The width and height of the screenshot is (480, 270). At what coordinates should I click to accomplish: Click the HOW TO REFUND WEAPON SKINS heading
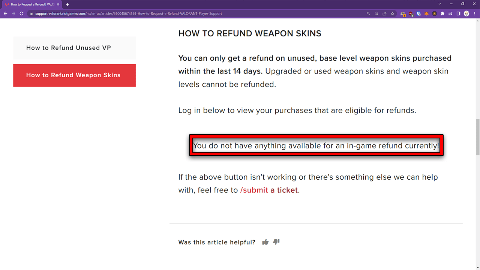point(250,33)
